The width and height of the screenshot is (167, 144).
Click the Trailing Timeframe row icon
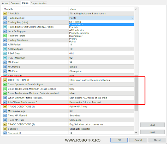(x=5, y=40)
